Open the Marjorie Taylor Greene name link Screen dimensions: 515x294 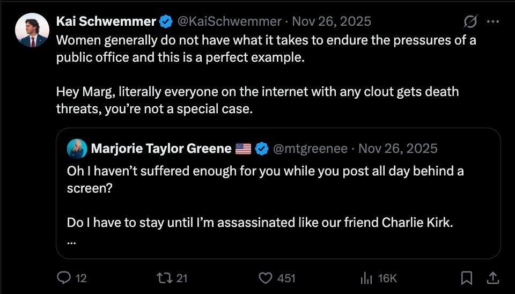[161, 149]
